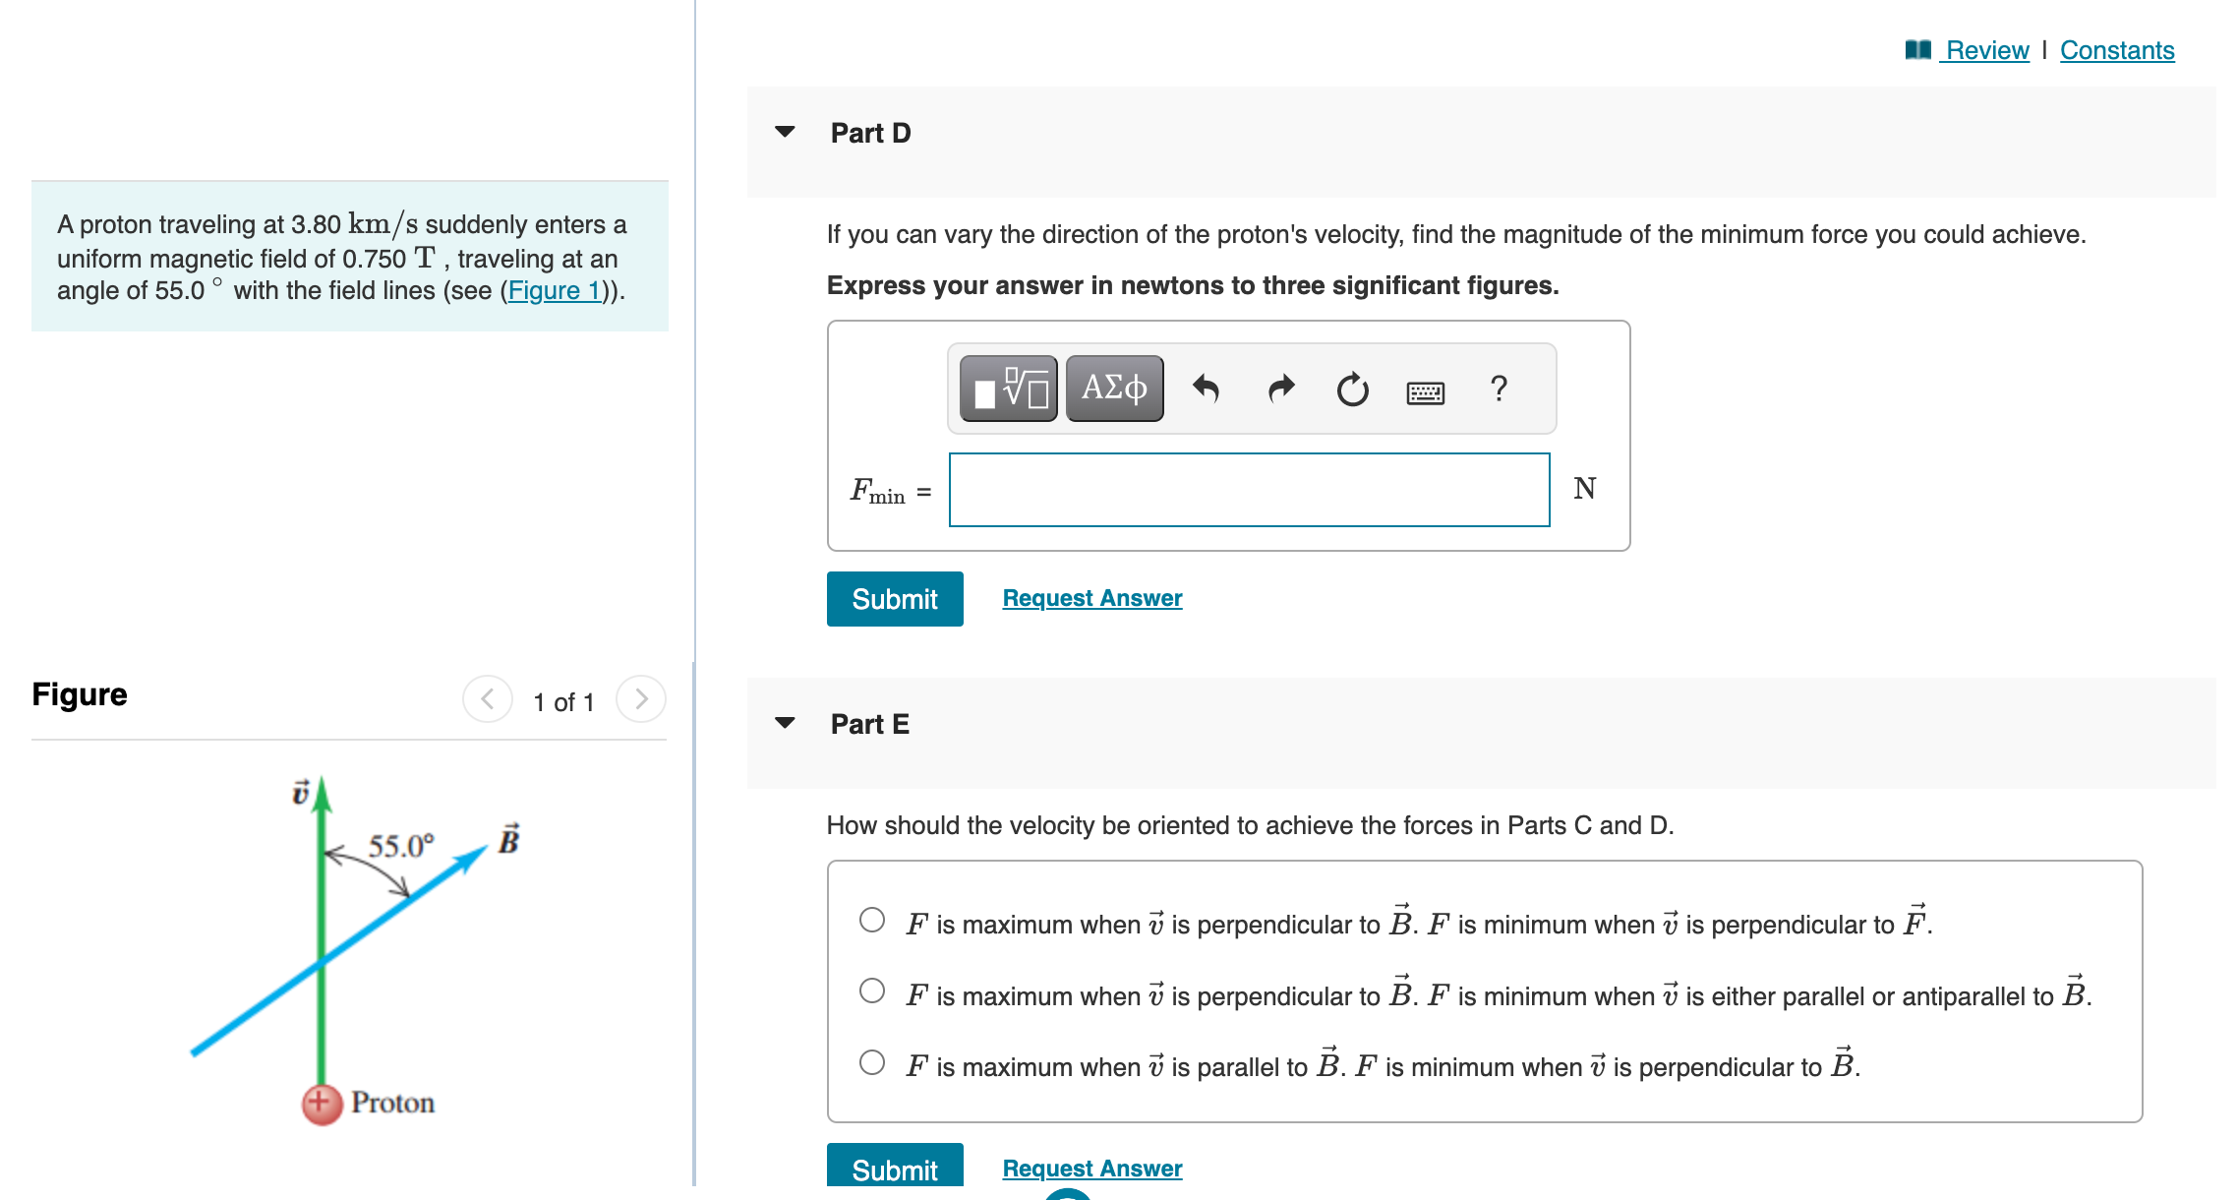This screenshot has height=1200, width=2238.
Task: Open the Constants page
Action: [2116, 49]
